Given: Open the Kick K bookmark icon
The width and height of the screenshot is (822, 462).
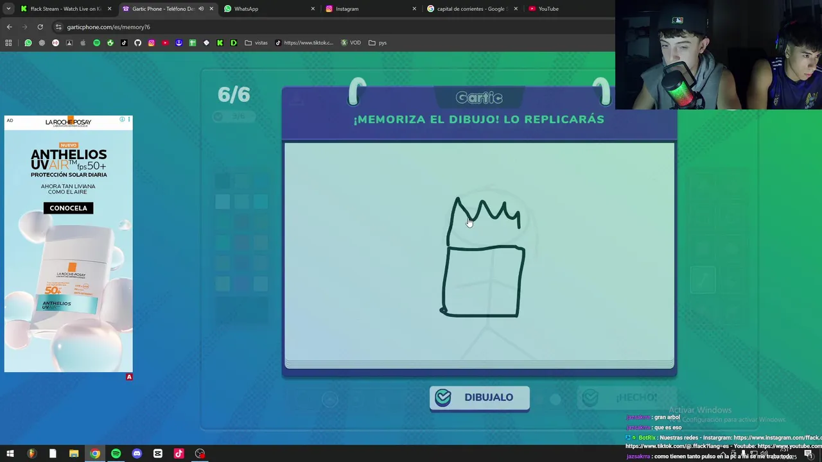Looking at the screenshot, I should tap(220, 43).
